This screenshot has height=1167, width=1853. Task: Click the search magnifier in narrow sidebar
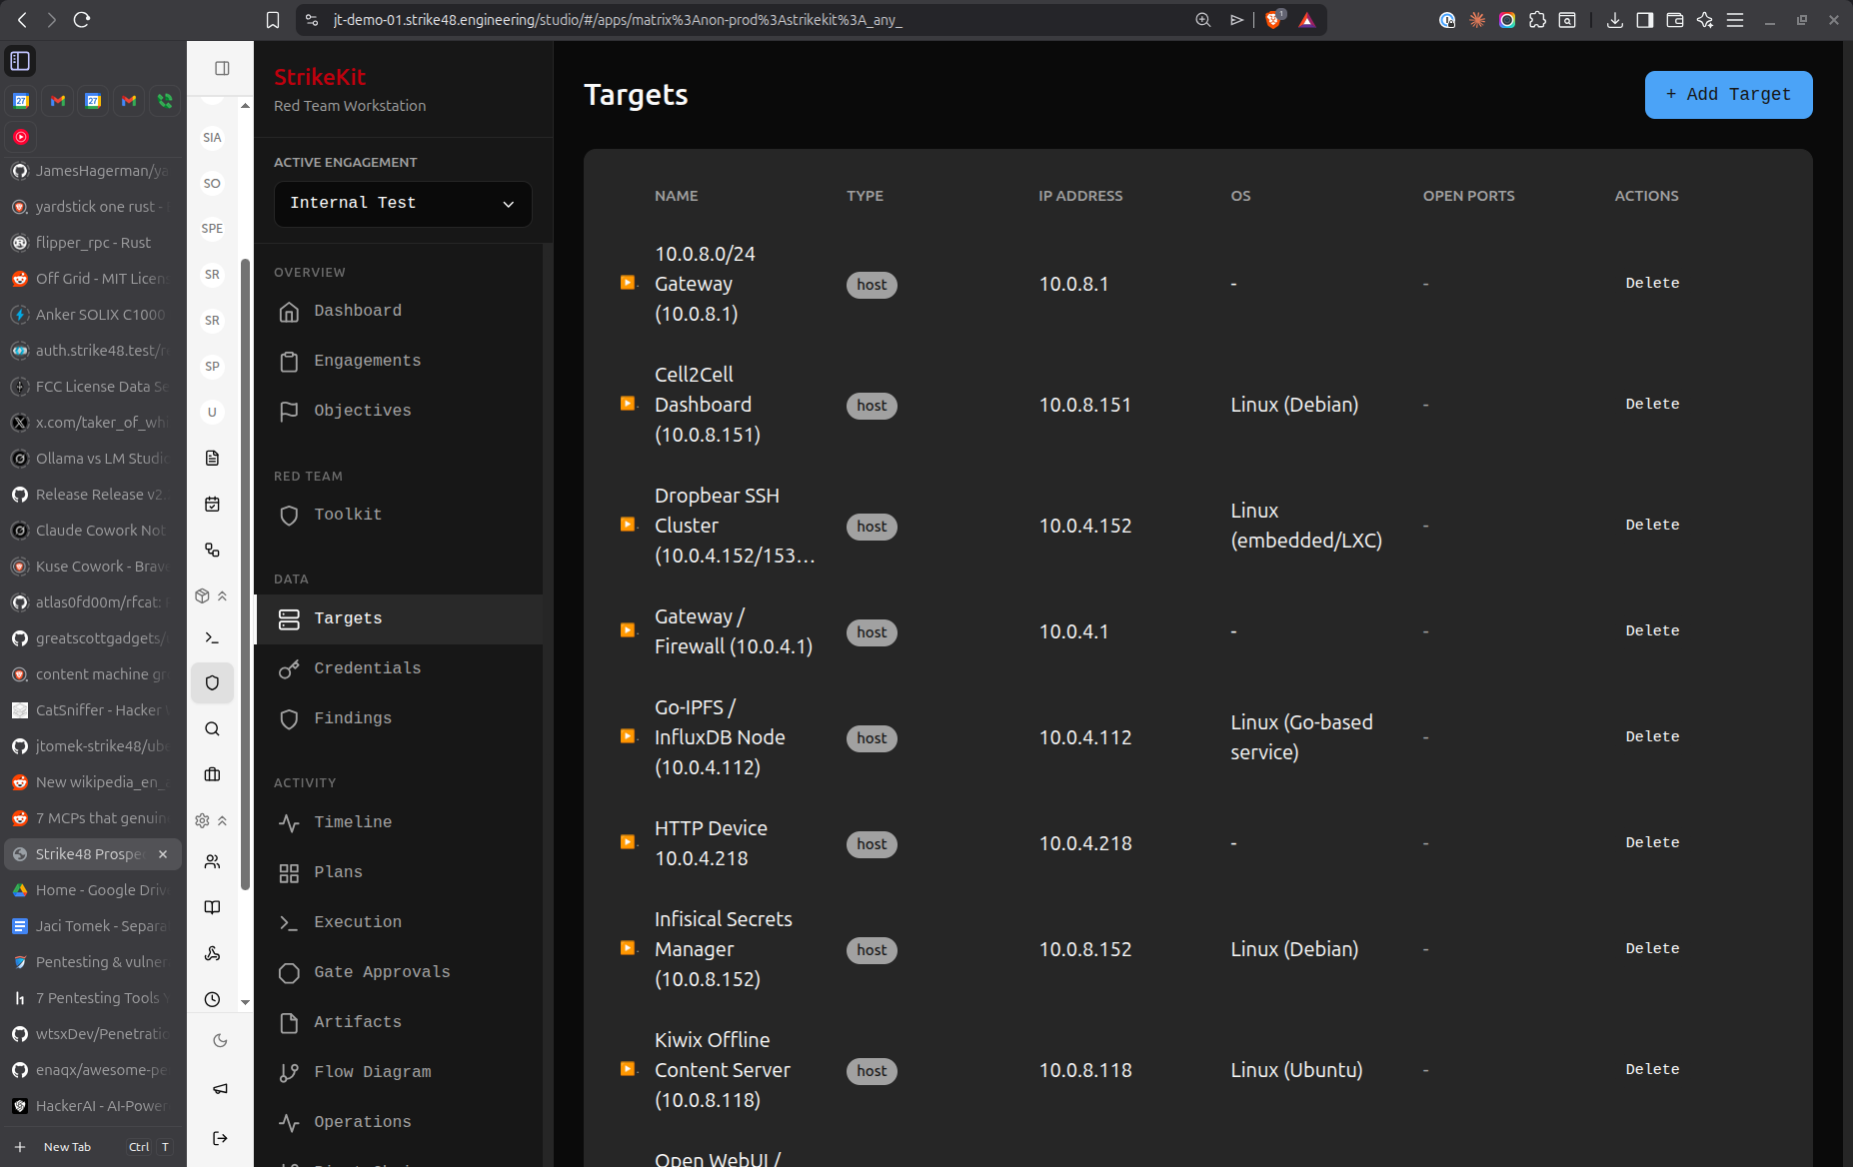(212, 728)
